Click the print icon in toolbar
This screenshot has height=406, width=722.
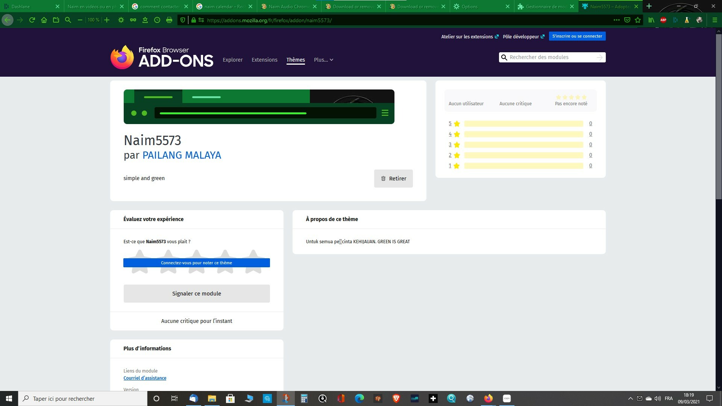169,20
